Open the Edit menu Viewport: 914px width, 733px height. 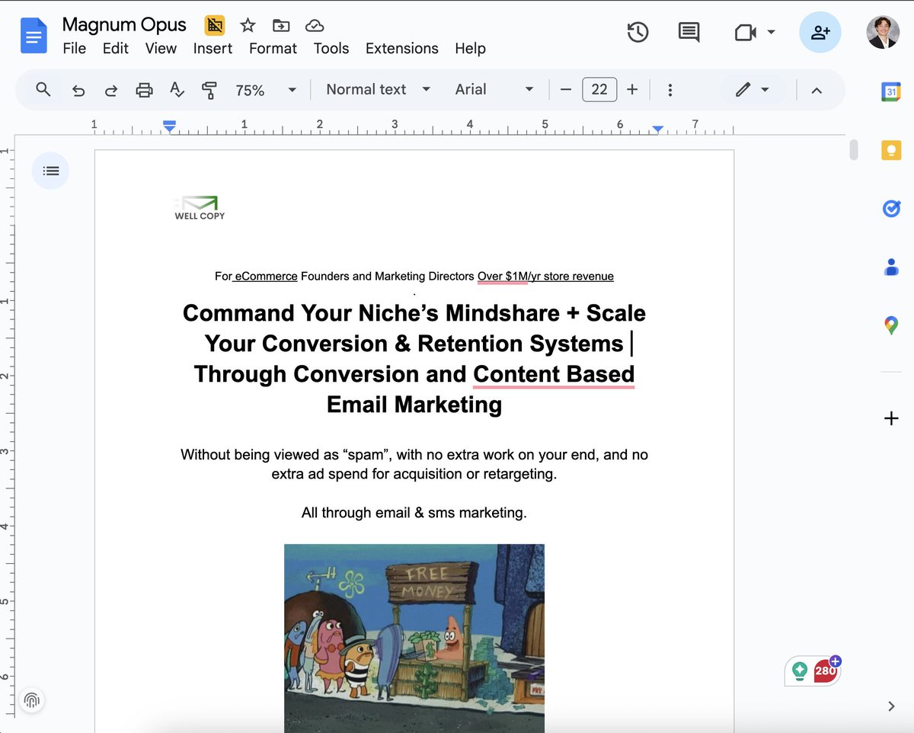[116, 48]
